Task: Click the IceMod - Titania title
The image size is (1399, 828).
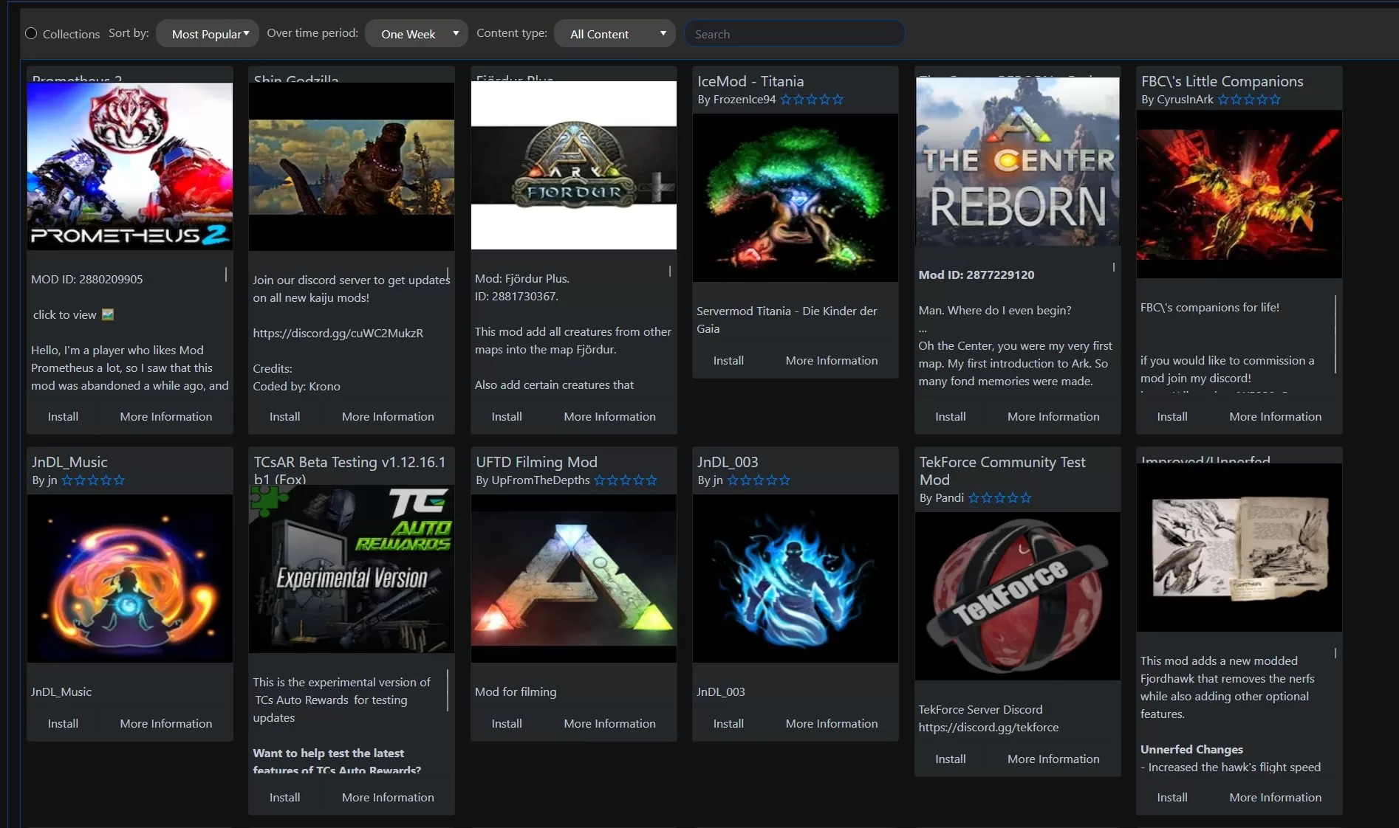Action: coord(750,81)
